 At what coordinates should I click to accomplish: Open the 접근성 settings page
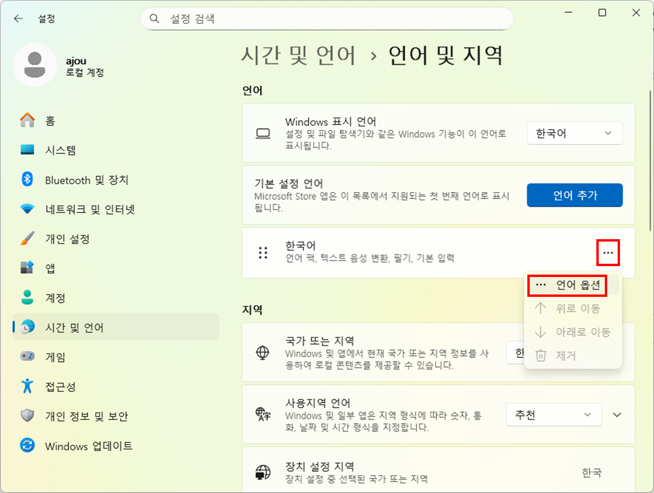point(60,387)
